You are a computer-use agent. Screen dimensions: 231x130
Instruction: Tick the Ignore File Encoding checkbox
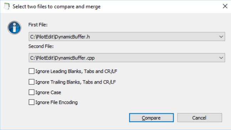[31, 102]
